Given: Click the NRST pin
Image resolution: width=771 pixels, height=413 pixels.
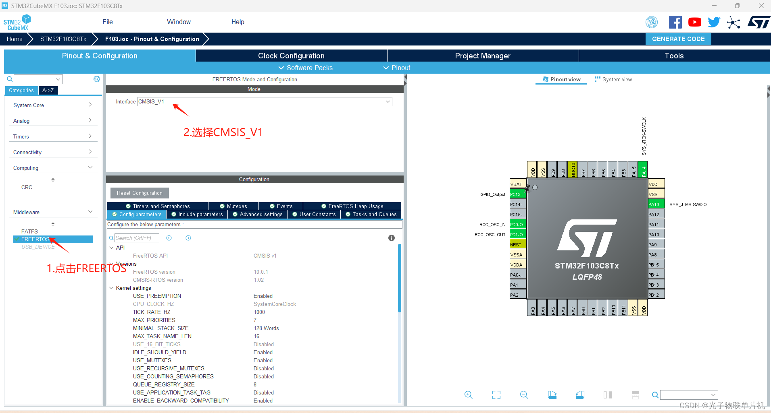Looking at the screenshot, I should pyautogui.click(x=518, y=244).
